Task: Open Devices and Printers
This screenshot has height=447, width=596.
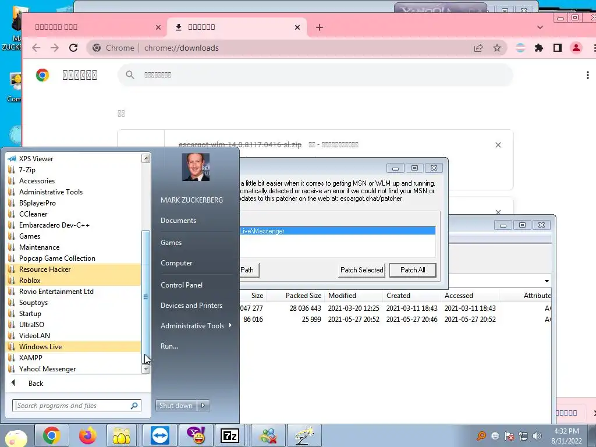Action: (x=191, y=306)
